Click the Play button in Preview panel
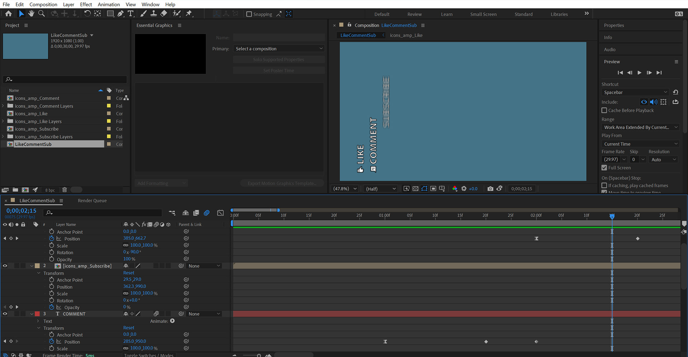The width and height of the screenshot is (688, 357). 640,72
